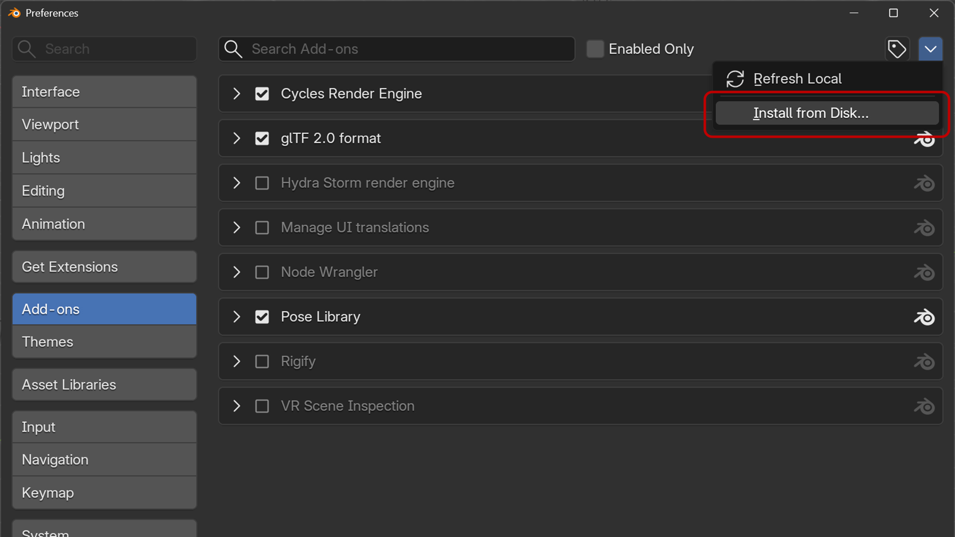Screen dimensions: 955x537
Task: Click the "VR Scene Inspection" add-on name
Action: point(348,406)
